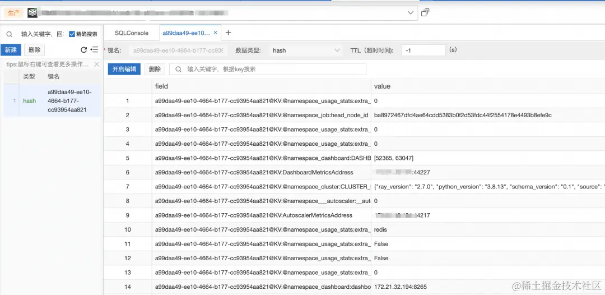Close the a99daa49-ee10… tab
Screen dimensions: 605x295
point(215,33)
